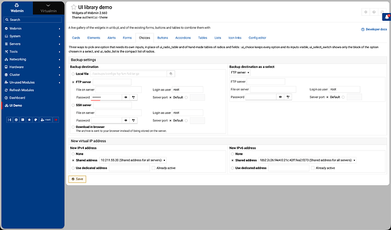Select Local file backup destination radio

73,74
